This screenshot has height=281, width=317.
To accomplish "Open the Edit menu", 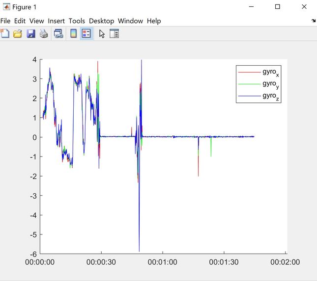I will [20, 21].
